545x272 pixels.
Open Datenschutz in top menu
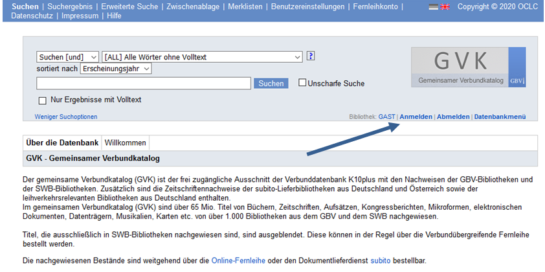[x=32, y=16]
